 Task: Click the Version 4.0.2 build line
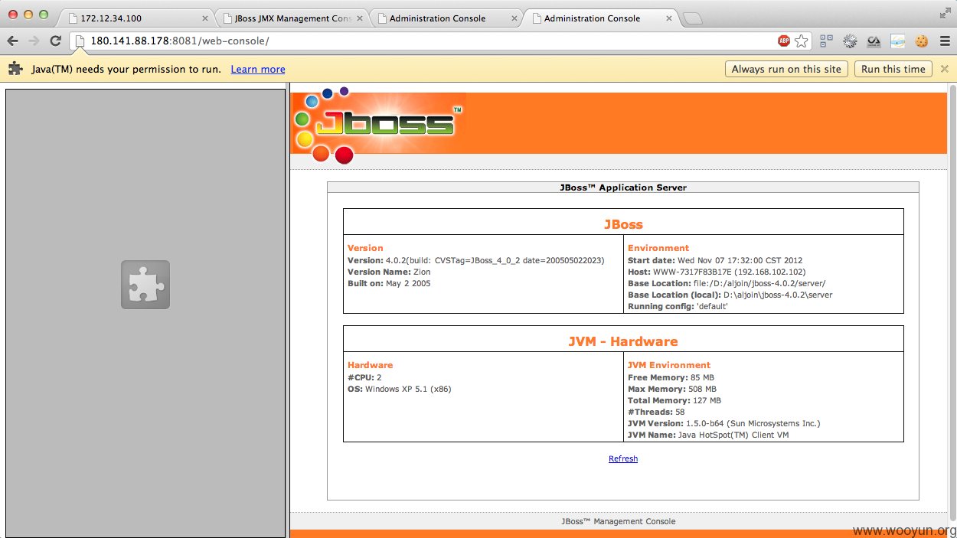click(x=476, y=260)
